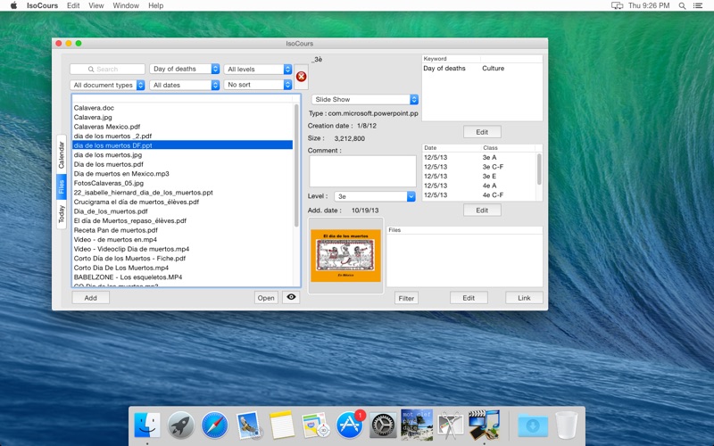Open Spotlight search magnifier in menu bar
The height and width of the screenshot is (446, 714).
682,5
